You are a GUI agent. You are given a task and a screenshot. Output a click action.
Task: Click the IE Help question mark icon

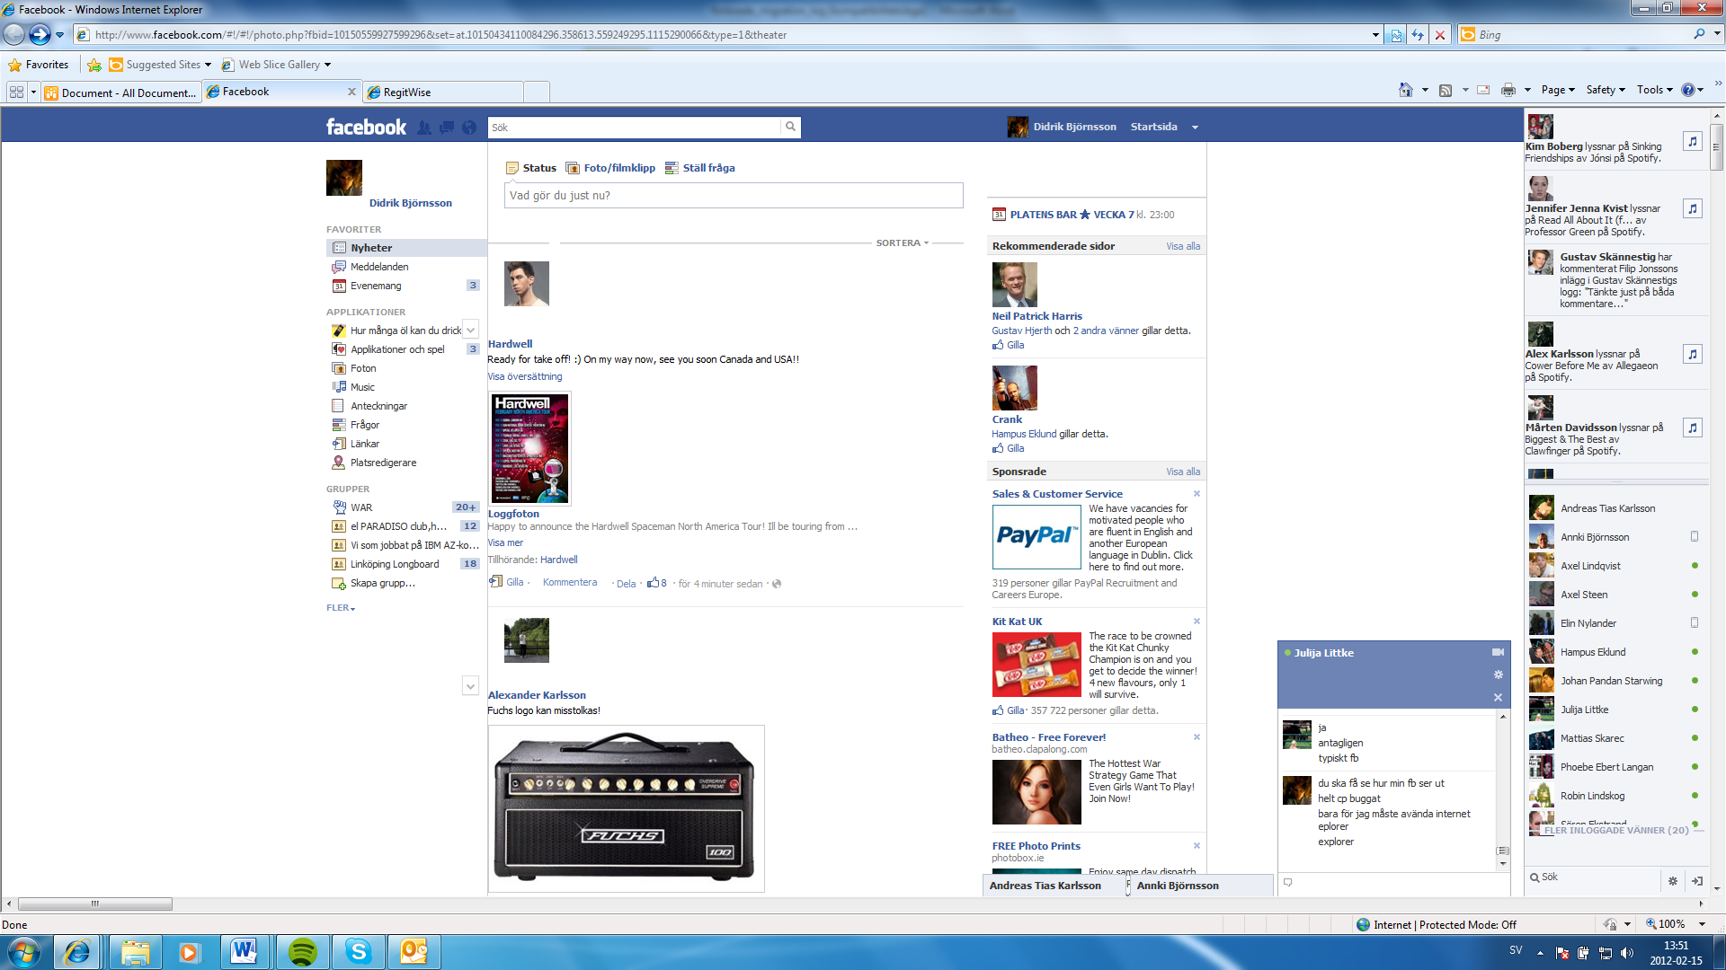click(1688, 90)
